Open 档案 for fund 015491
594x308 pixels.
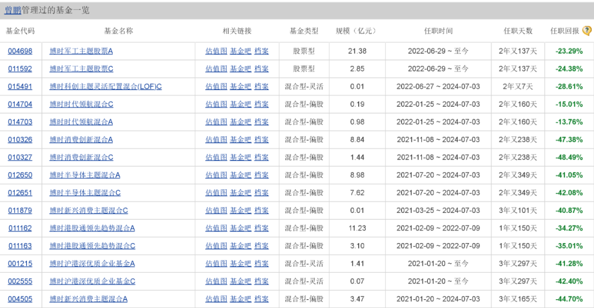tap(261, 86)
